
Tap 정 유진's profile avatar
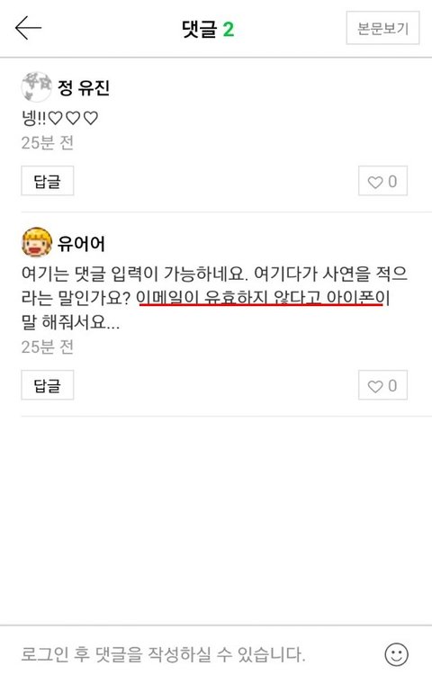coord(37,86)
